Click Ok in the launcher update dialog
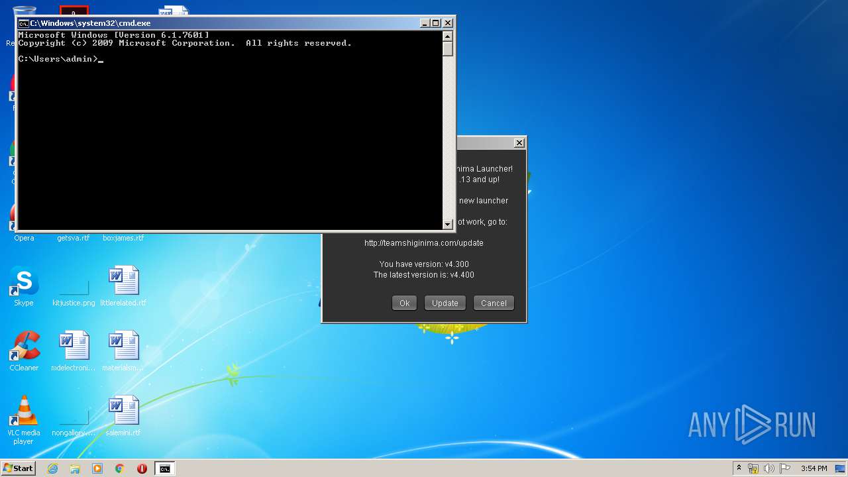The image size is (848, 477). pyautogui.click(x=404, y=303)
